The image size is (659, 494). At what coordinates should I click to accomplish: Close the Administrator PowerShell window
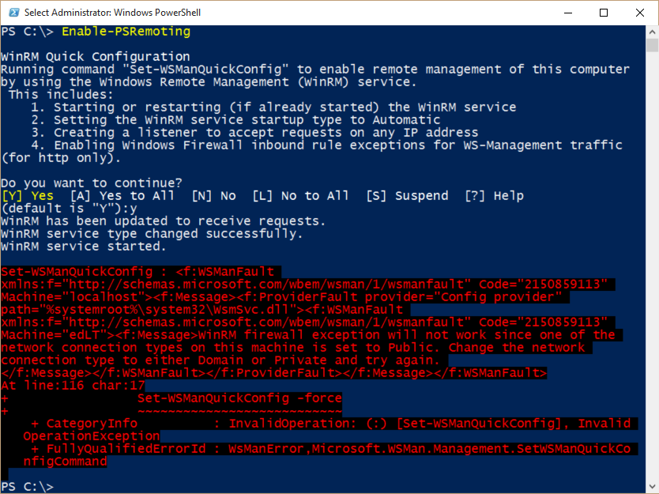[640, 13]
